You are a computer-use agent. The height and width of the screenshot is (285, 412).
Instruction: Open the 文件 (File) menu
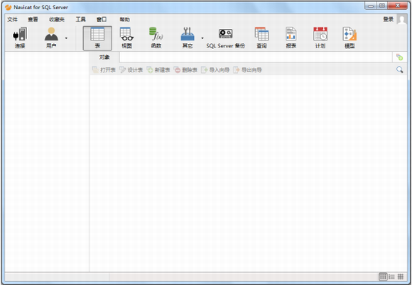12,19
